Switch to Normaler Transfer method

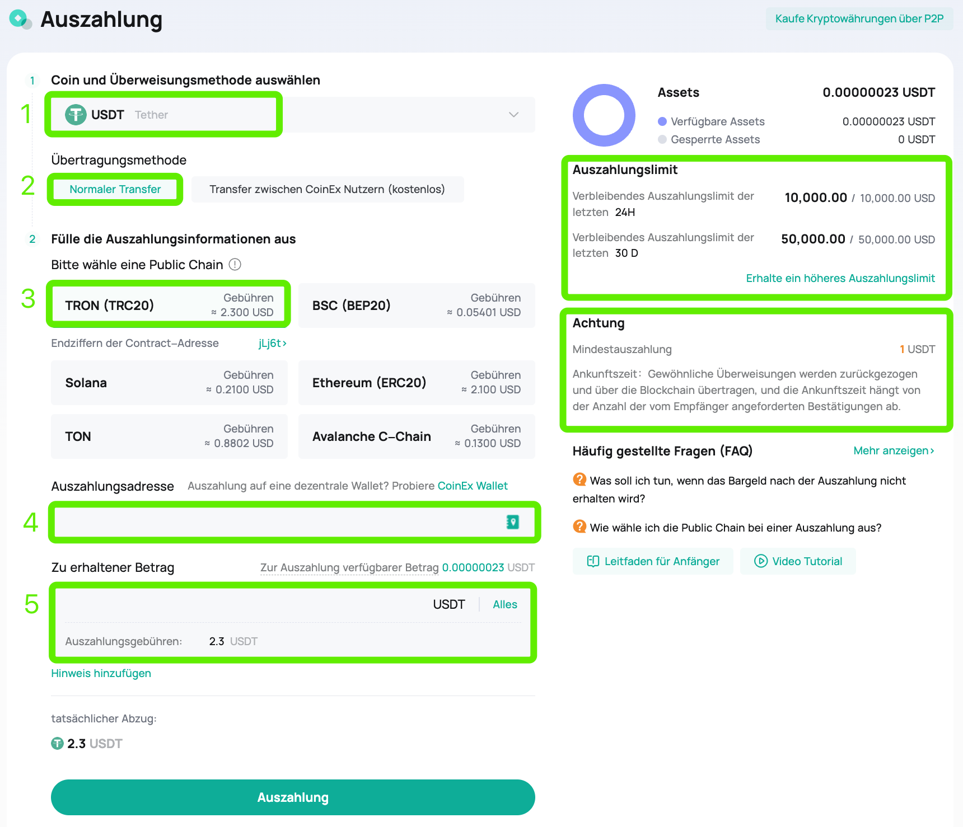[115, 189]
